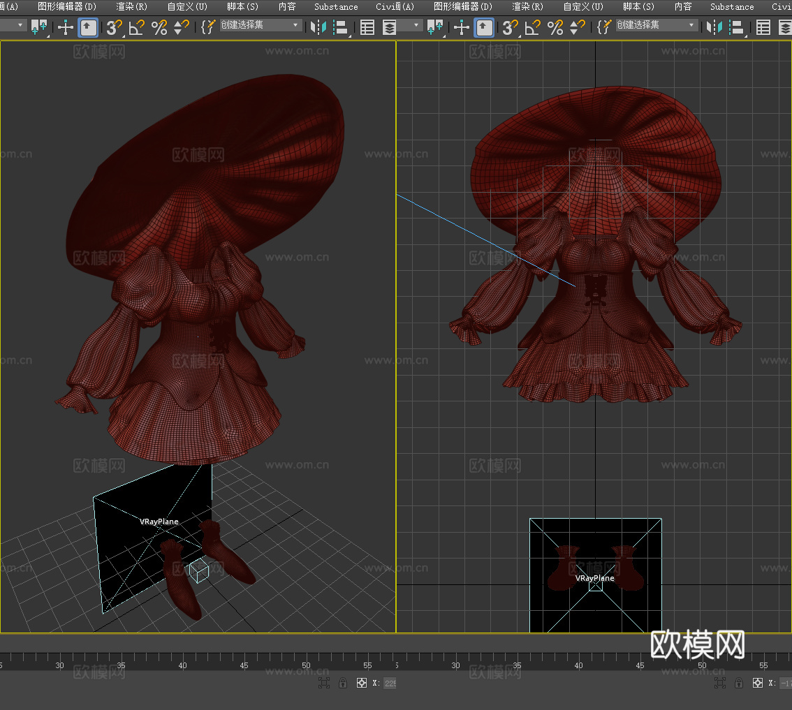The width and height of the screenshot is (792, 710).
Task: Click frame 50 on left window timeline
Action: click(x=306, y=665)
